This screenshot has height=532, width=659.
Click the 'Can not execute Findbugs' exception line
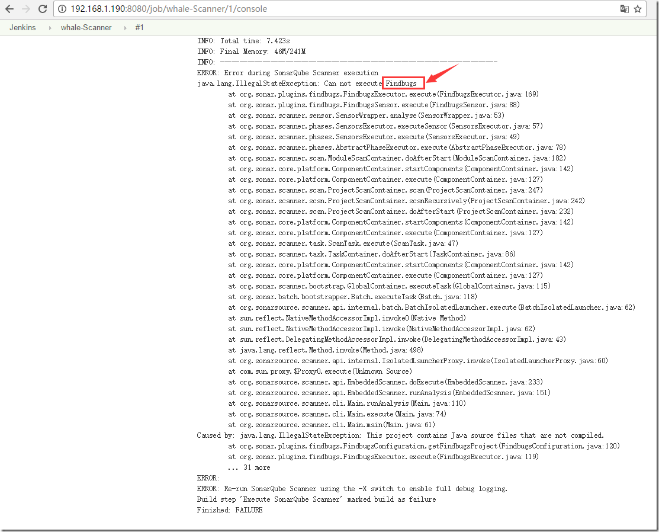(307, 84)
